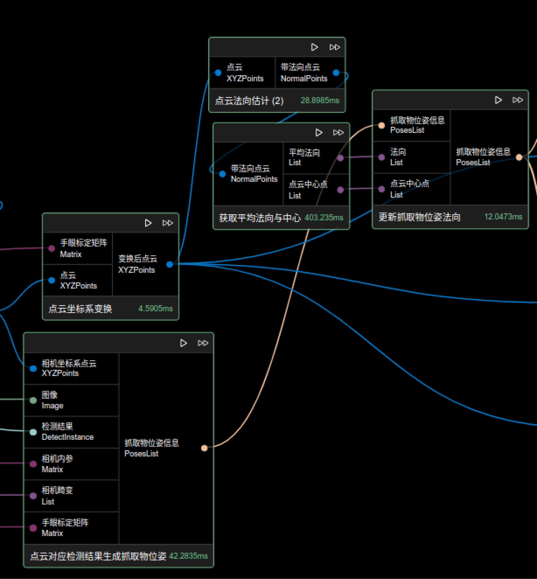Image resolution: width=537 pixels, height=579 pixels.
Task: Fast-forward run from 获取平均法向与中心 node
Action: (338, 133)
